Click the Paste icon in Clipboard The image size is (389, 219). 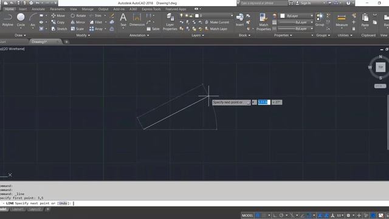365,20
